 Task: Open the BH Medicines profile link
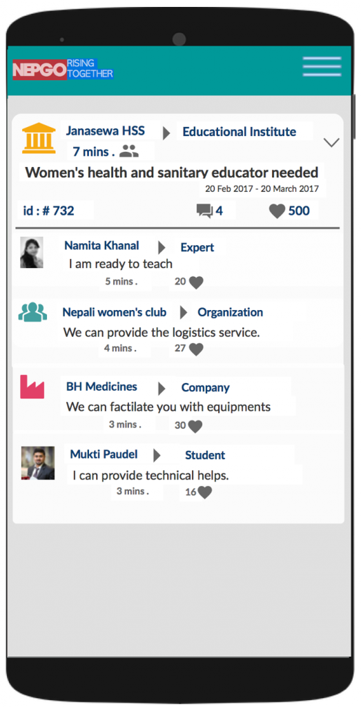[x=101, y=387]
